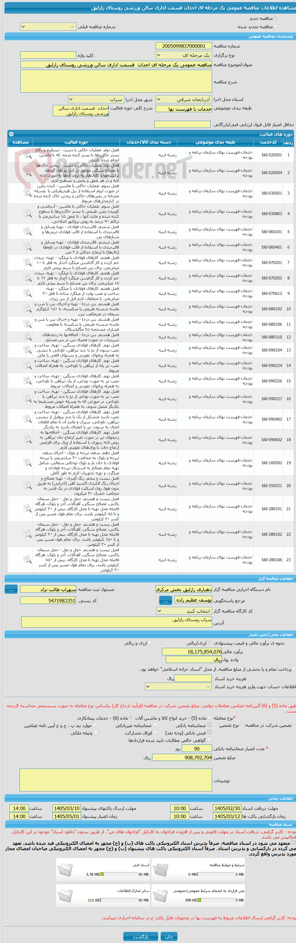Open the کد کارگاه مناقصه گزار dropdown
The height and width of the screenshot is (943, 296).
[x=184, y=611]
